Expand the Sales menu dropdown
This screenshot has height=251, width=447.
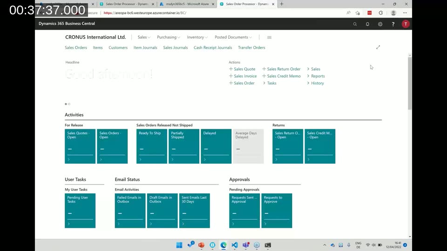pos(144,37)
